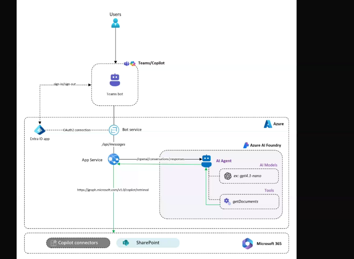Click the 'AI Agent' label
Screen dimensions: 354x259
click(x=224, y=161)
